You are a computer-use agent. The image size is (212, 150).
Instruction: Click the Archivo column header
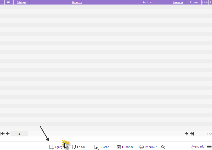tap(147, 2)
